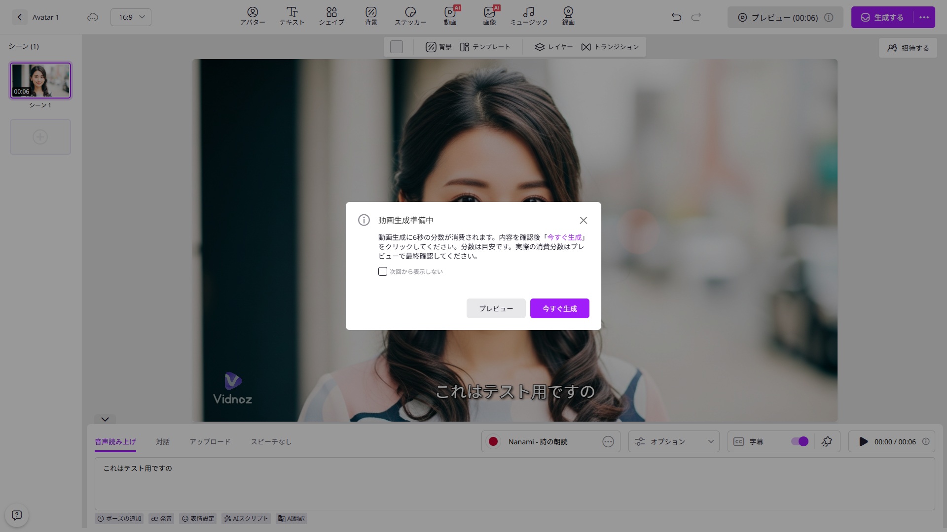Toggle the 字幕 subtitle switch off
Screen dimensions: 947x532
[x=799, y=441]
